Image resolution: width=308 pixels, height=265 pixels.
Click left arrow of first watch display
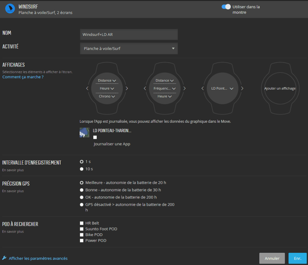pyautogui.click(x=87, y=89)
